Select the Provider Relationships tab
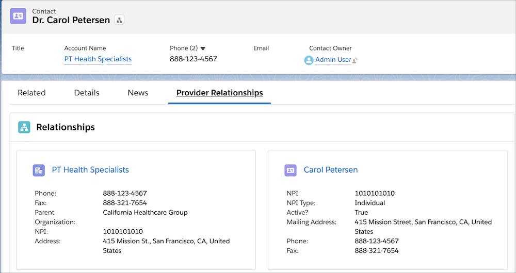 (x=219, y=93)
